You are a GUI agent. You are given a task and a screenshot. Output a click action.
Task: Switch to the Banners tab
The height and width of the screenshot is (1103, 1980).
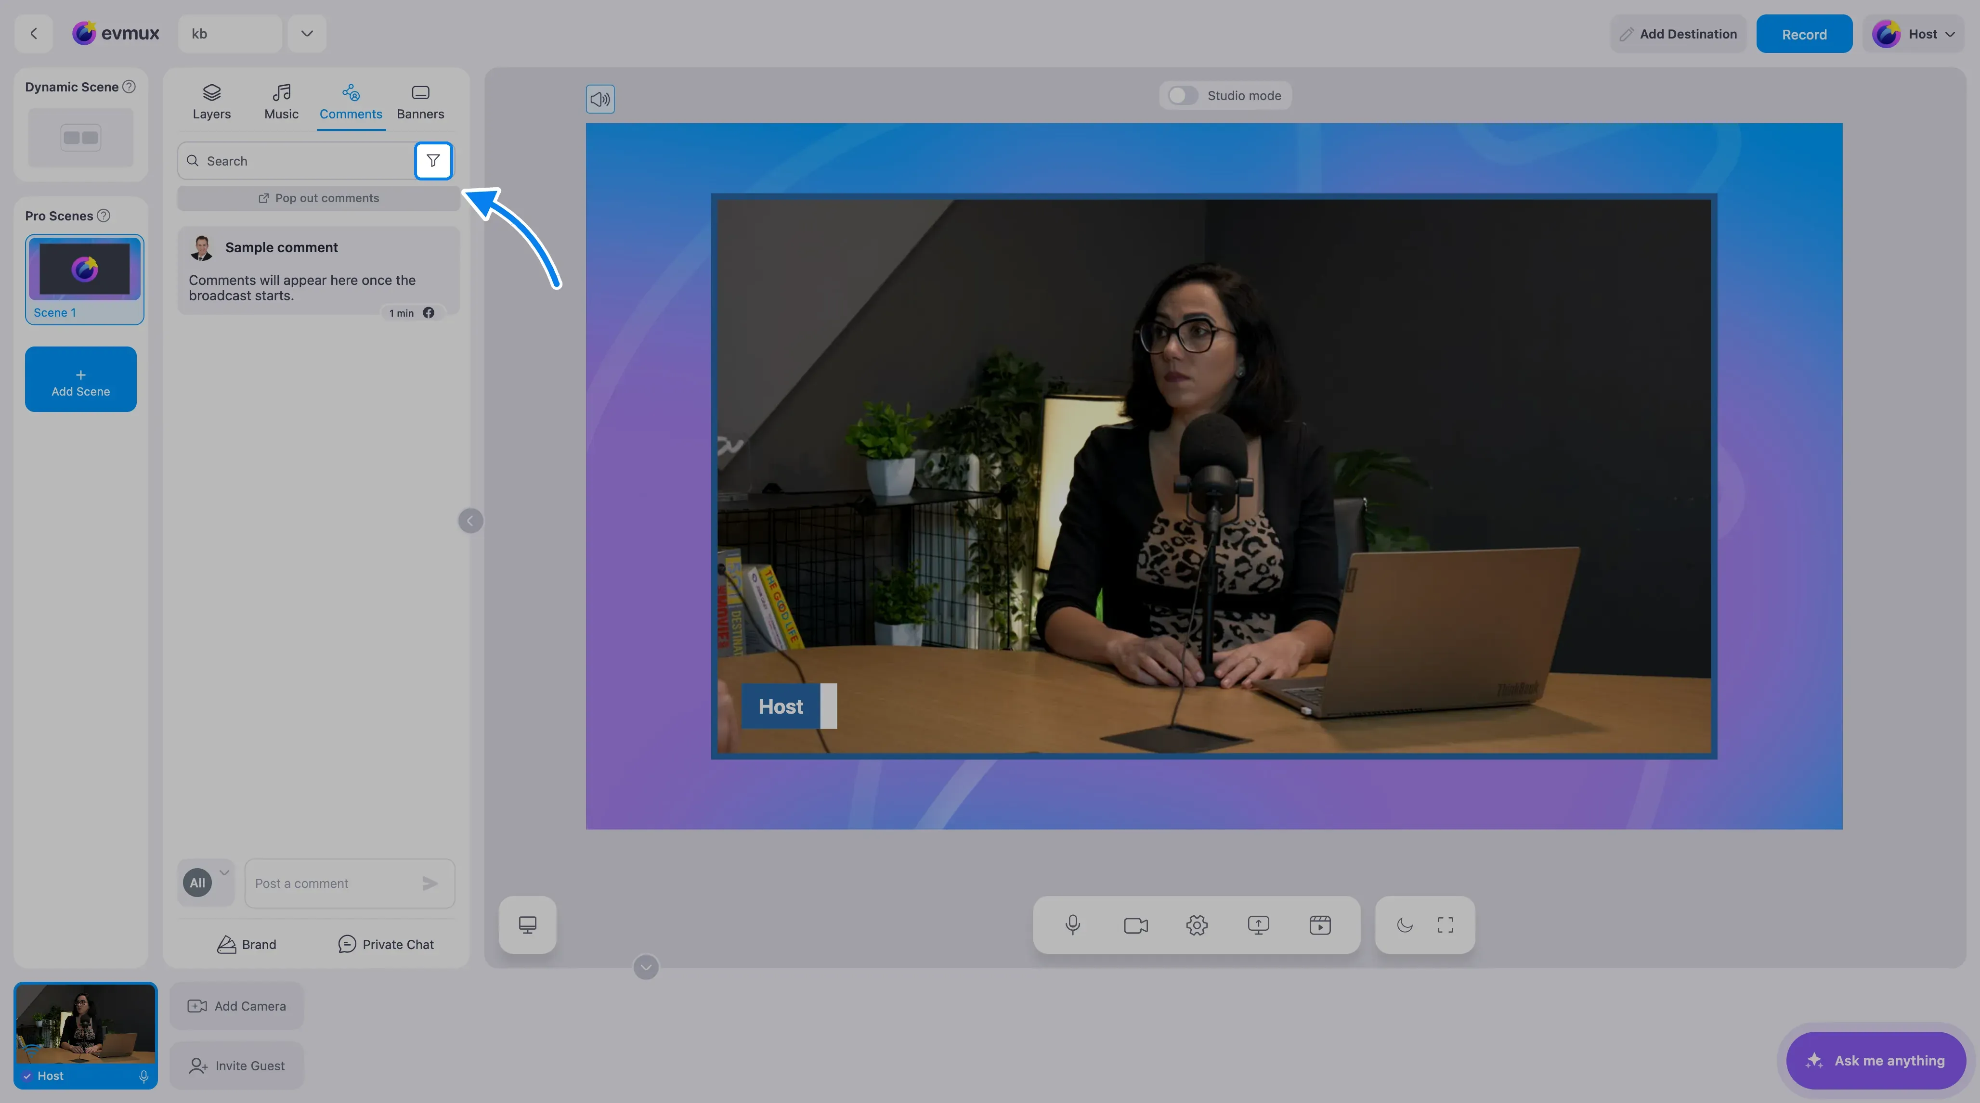[420, 102]
